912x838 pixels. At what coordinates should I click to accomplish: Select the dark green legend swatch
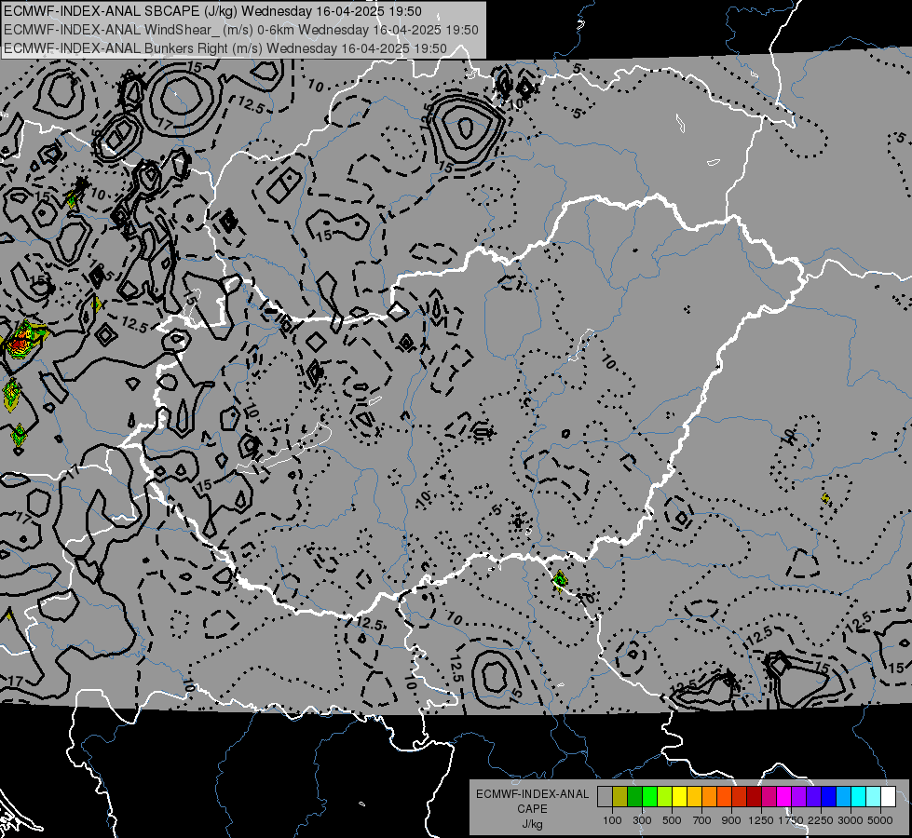tap(634, 797)
